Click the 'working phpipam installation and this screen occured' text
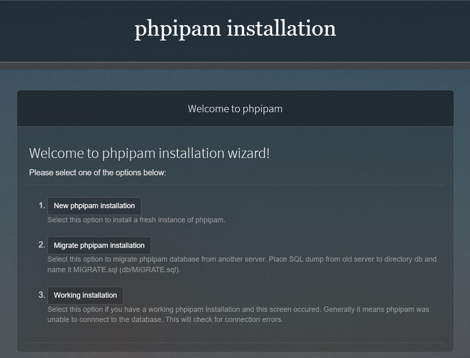The image size is (470, 358). click(235, 309)
